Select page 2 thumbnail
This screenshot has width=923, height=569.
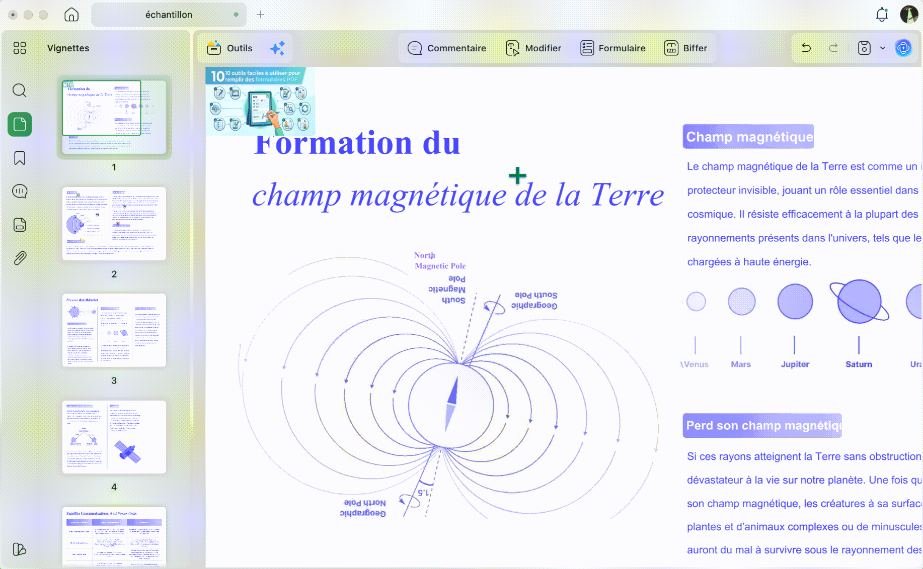point(114,224)
